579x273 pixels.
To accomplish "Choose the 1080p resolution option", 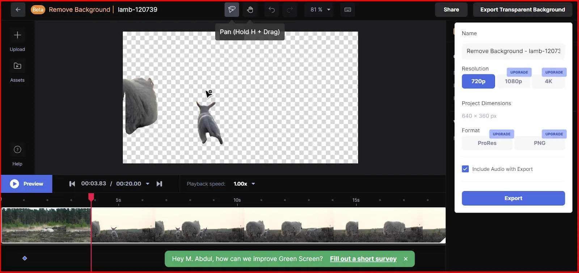I will pos(513,81).
